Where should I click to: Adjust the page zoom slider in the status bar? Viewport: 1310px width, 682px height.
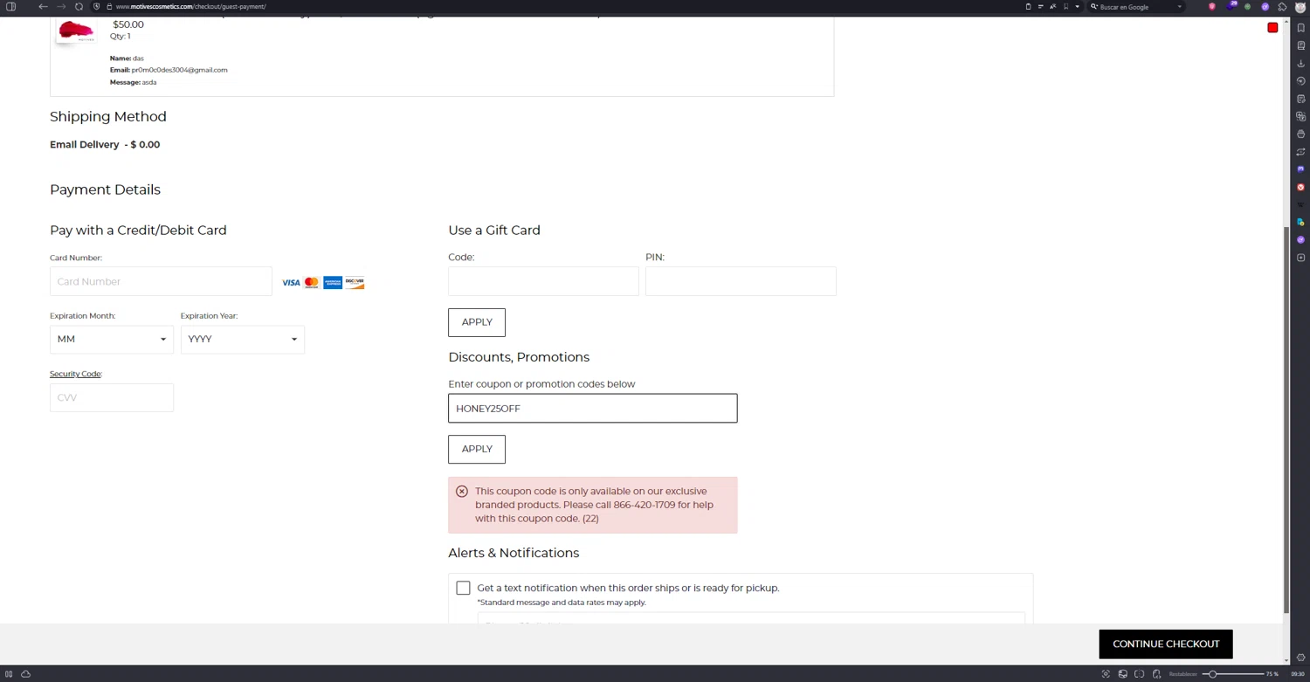tap(1213, 674)
